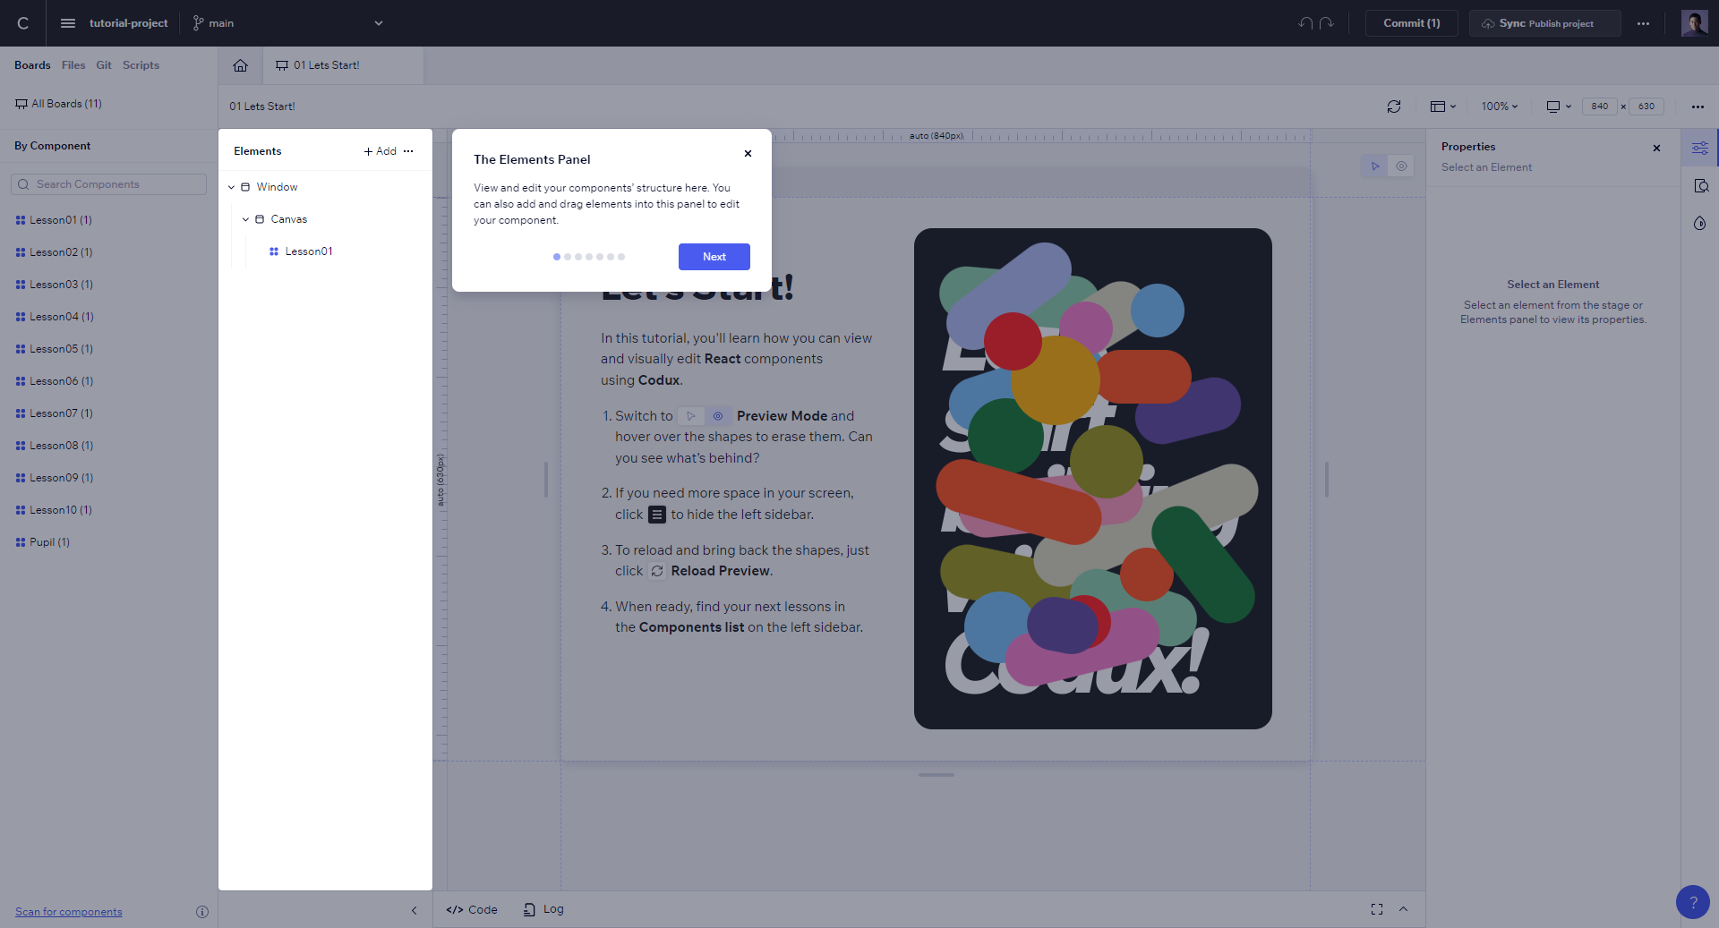Screen dimensions: 1719x928
Task: Click the Commit (1) button
Action: pos(1412,23)
